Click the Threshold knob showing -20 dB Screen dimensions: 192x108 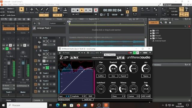click(113, 69)
